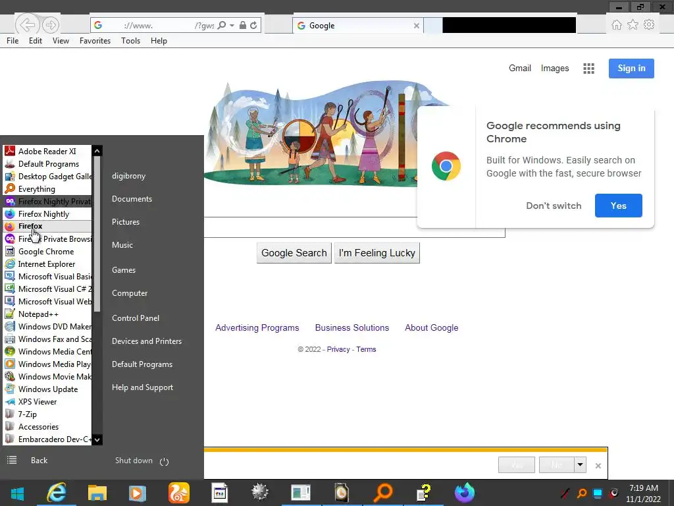
Task: Open the Images link
Action: click(x=555, y=68)
